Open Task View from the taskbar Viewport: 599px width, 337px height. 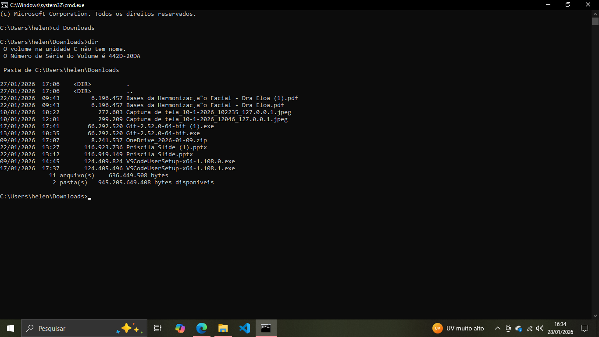pos(158,328)
